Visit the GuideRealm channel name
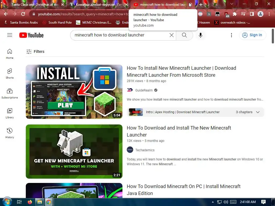The image size is (275, 206). (x=144, y=90)
